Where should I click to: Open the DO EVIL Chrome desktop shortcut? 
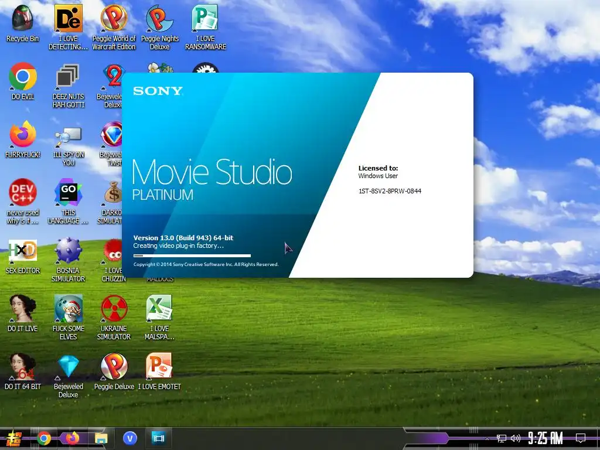point(23,81)
